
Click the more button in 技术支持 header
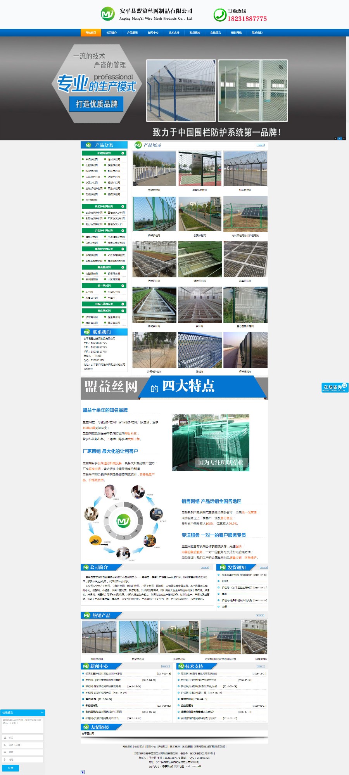pos(261,666)
